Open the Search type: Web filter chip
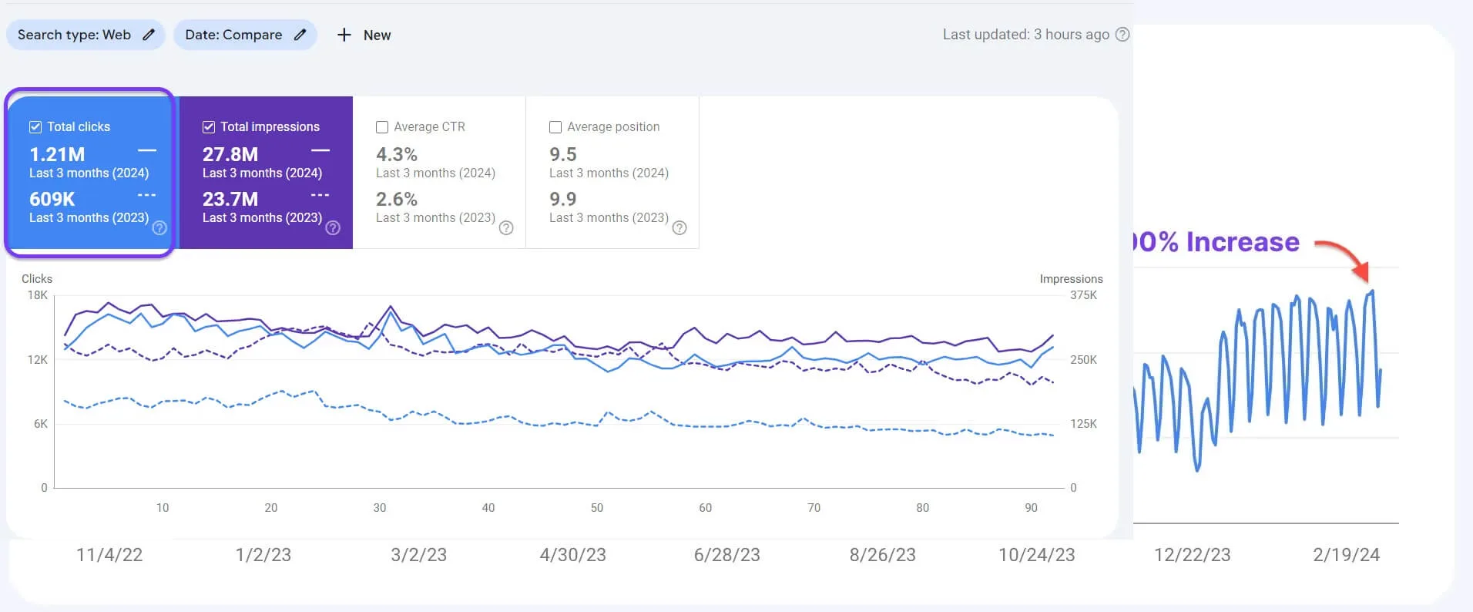This screenshot has width=1473, height=612. click(x=74, y=35)
